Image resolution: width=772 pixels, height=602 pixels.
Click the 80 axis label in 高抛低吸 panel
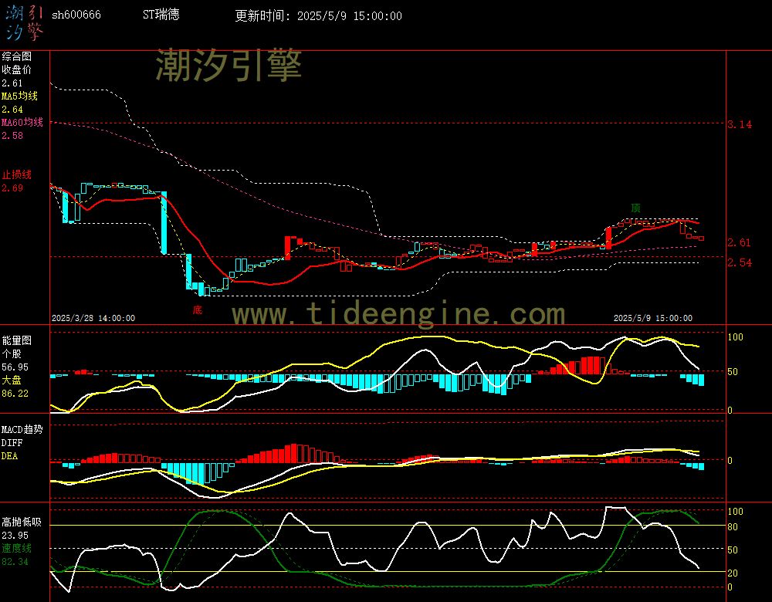click(x=733, y=527)
